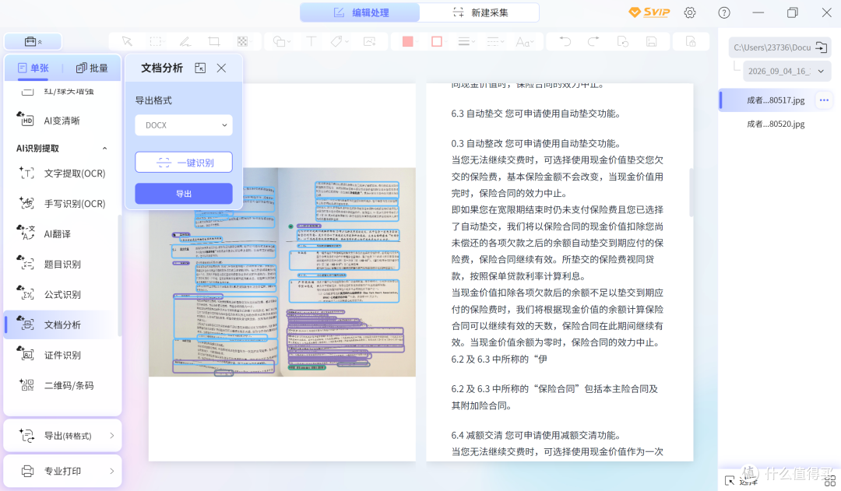
Task: Click the blue 导出 button
Action: coord(184,194)
